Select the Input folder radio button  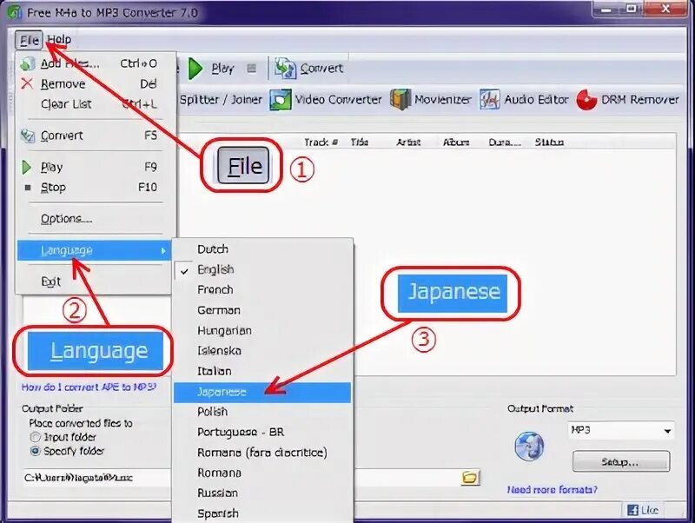[35, 437]
